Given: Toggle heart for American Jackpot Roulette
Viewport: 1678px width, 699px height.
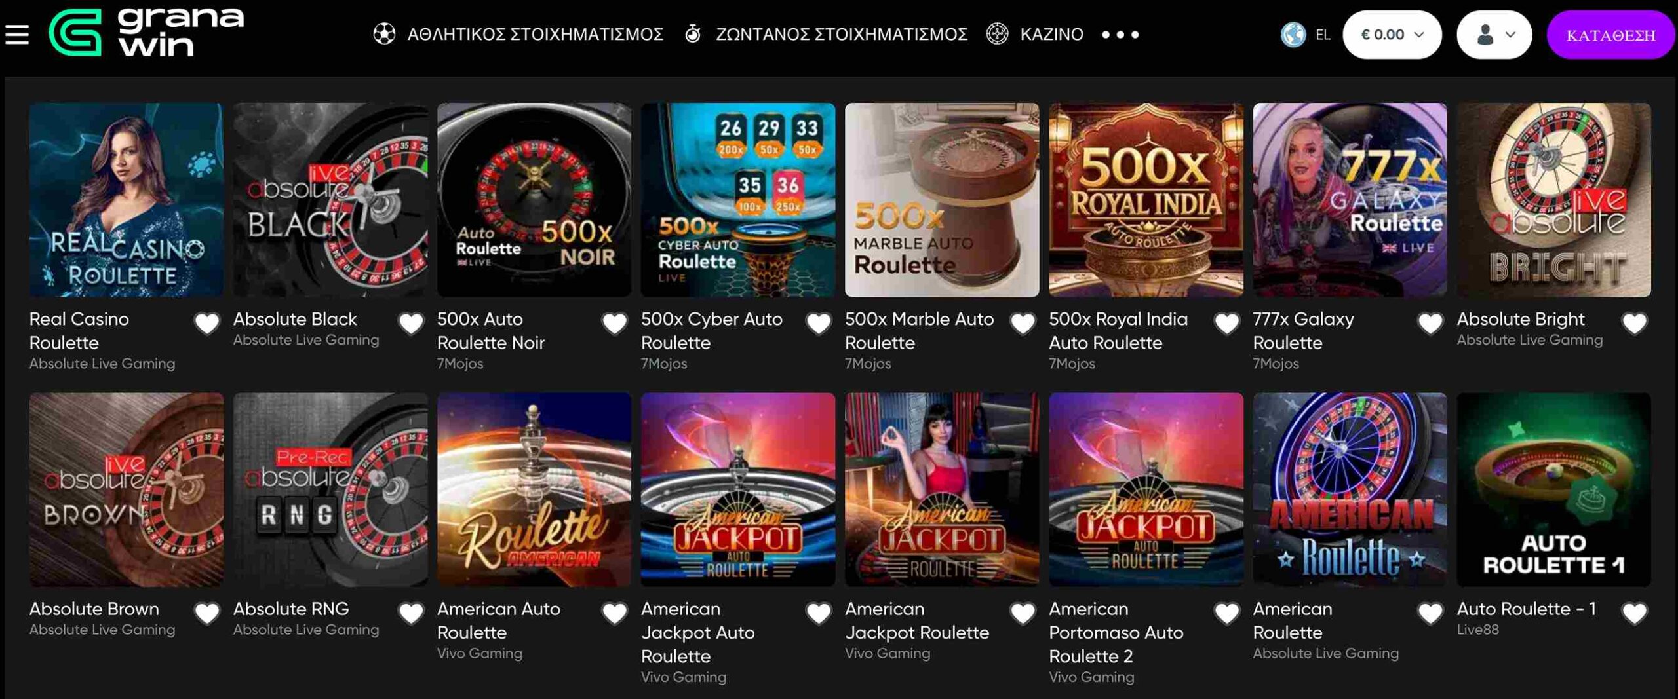Looking at the screenshot, I should point(1023,613).
